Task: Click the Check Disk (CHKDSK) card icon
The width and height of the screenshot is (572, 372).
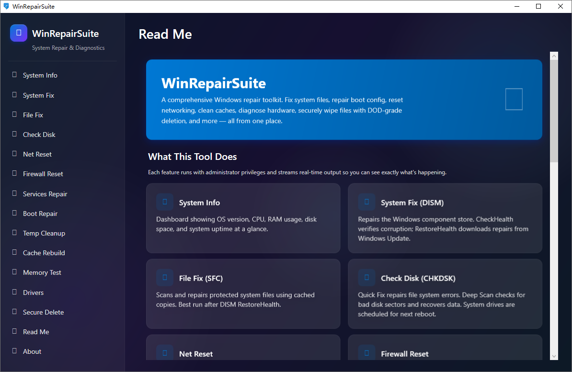Action: tap(366, 278)
